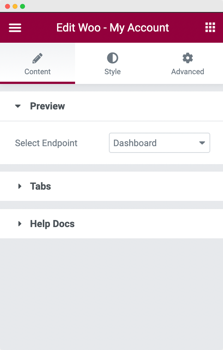223x350 pixels.
Task: Close the window with the red button
Action: [x=8, y=6]
